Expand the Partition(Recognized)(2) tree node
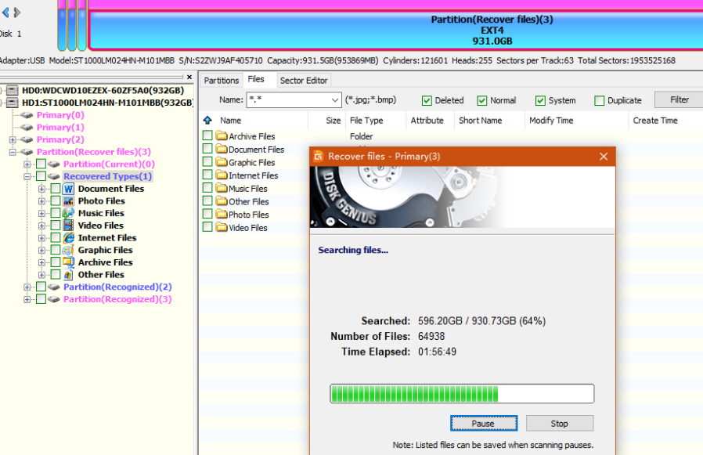Image resolution: width=703 pixels, height=455 pixels. pos(28,287)
